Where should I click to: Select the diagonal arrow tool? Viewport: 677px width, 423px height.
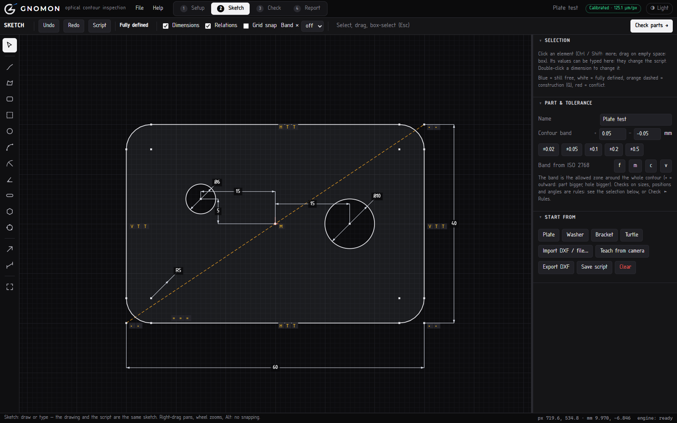pyautogui.click(x=10, y=249)
